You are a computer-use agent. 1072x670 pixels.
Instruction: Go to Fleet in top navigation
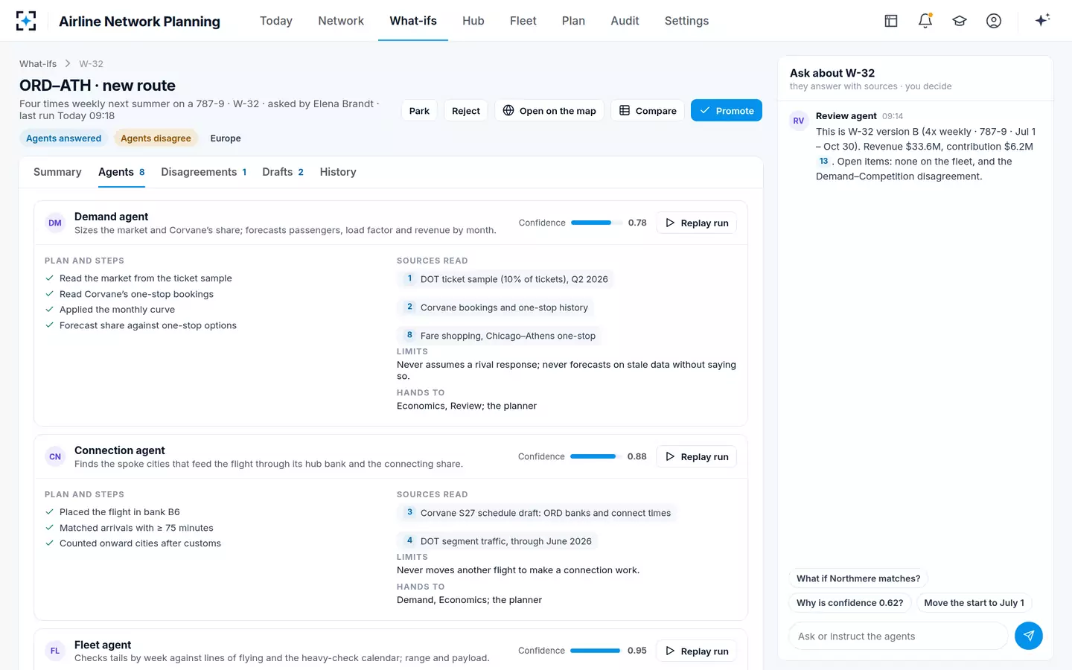pyautogui.click(x=523, y=21)
